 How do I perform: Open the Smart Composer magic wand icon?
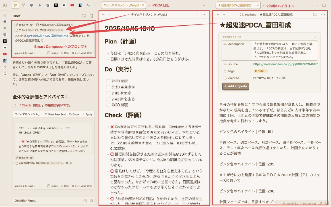[16, 5]
